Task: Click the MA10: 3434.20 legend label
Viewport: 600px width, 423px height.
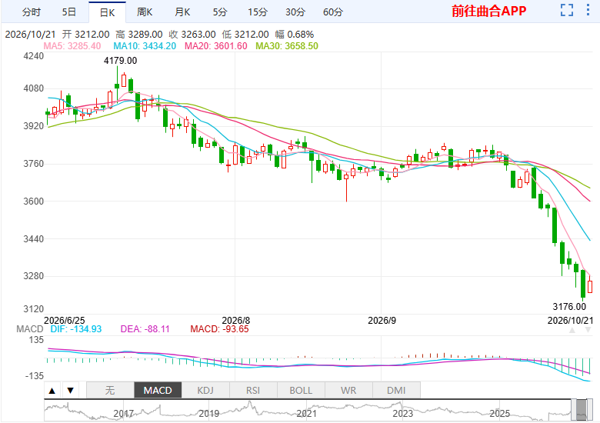Action: click(145, 46)
